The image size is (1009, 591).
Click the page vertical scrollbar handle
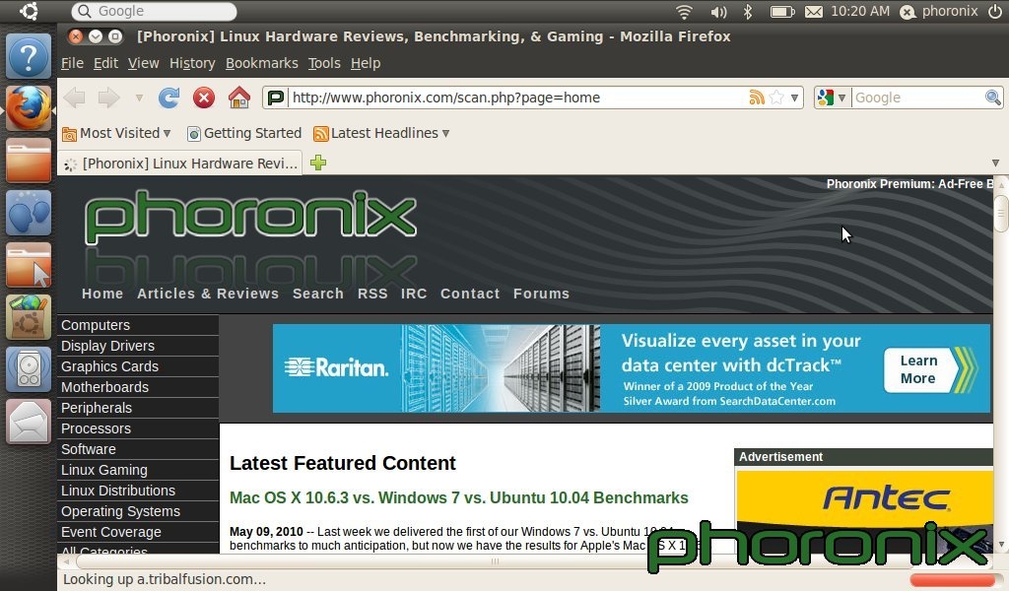coord(1001,213)
